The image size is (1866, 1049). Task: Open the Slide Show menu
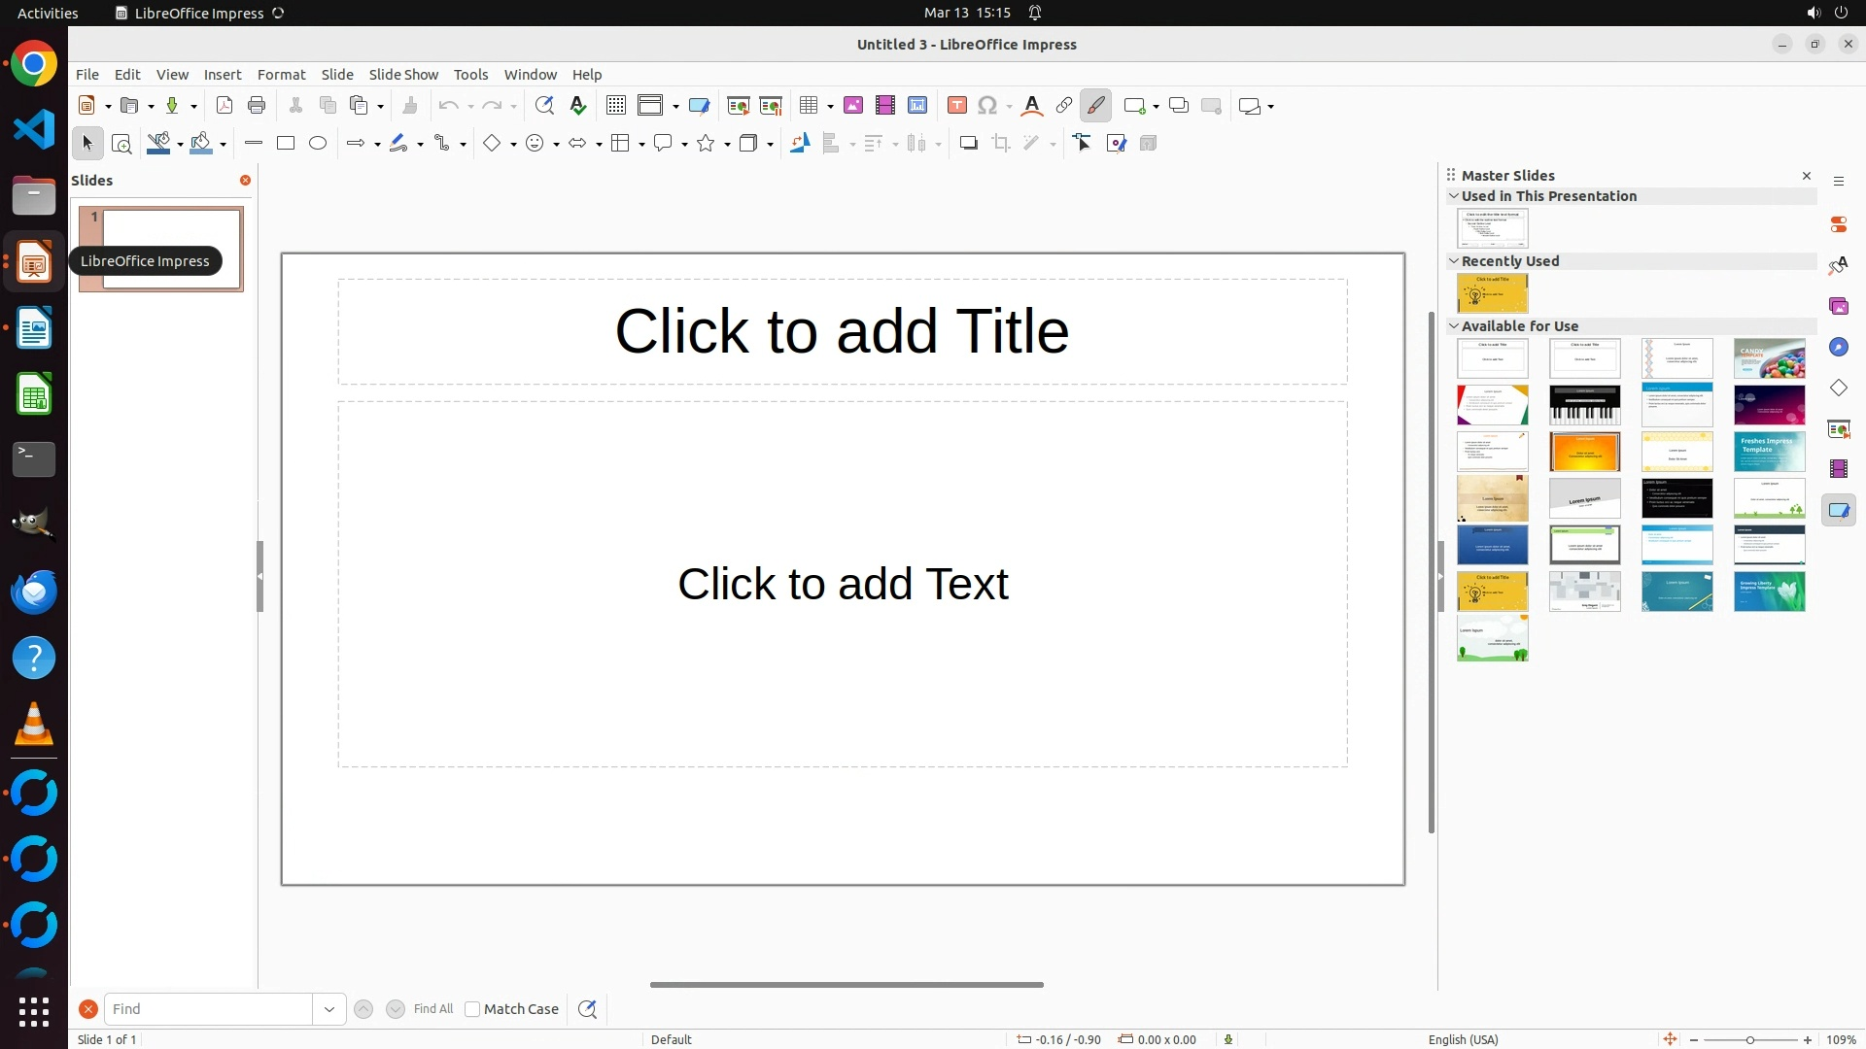coord(403,75)
